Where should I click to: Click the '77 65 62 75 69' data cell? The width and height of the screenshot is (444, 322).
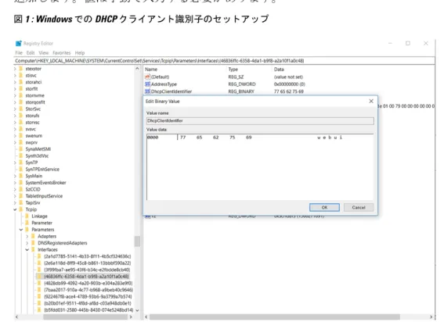point(288,91)
